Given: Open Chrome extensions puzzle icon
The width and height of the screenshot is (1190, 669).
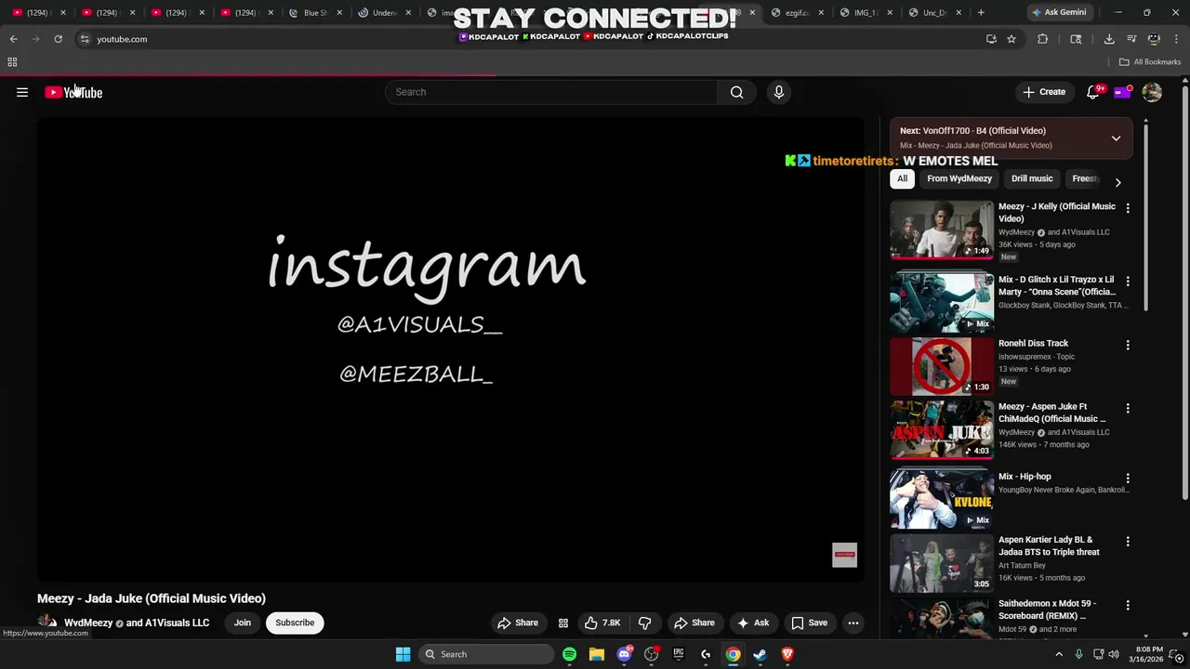Looking at the screenshot, I should coord(1042,39).
